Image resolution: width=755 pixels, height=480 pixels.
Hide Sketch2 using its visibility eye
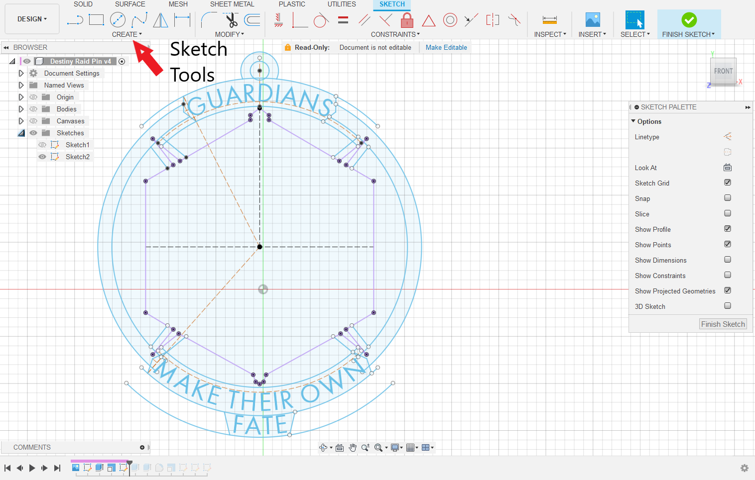coord(42,156)
